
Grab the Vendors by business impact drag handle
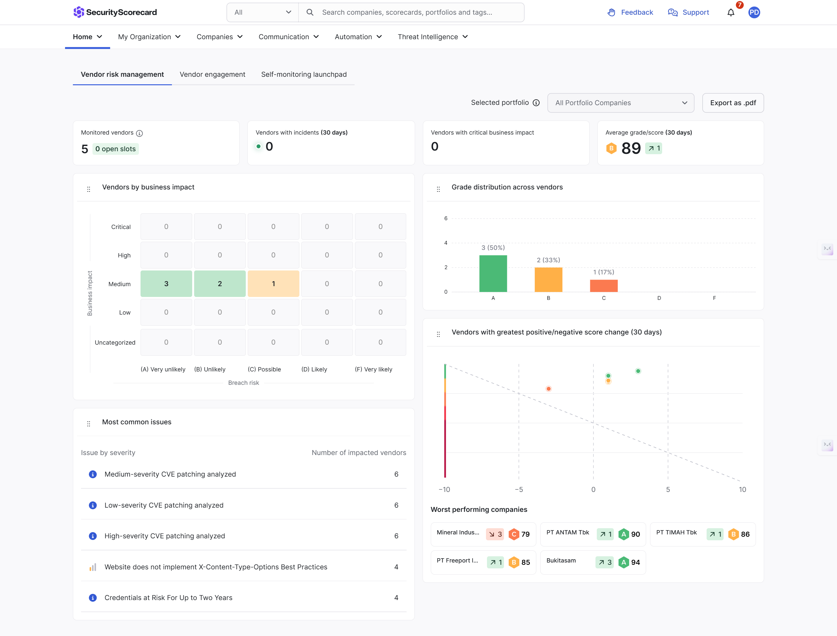coord(89,189)
